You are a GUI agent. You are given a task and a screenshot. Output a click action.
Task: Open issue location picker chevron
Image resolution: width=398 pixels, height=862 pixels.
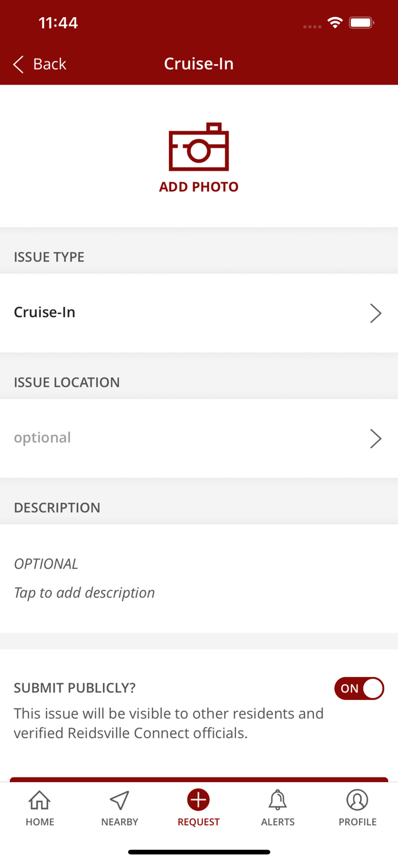(x=376, y=438)
